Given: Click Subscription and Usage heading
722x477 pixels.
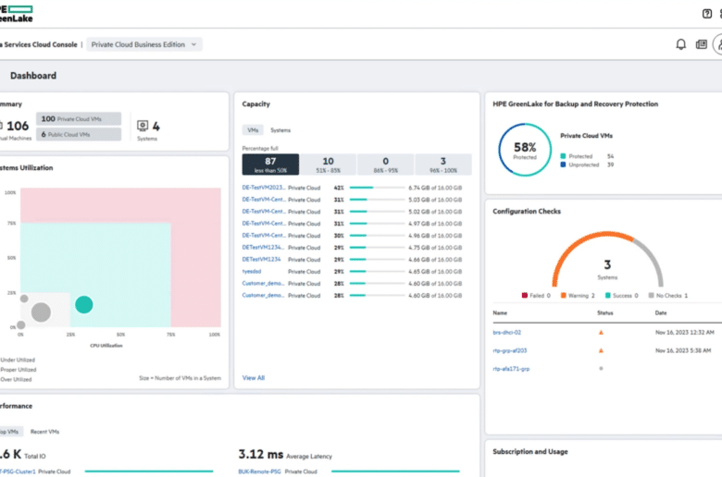Looking at the screenshot, I should [x=530, y=452].
